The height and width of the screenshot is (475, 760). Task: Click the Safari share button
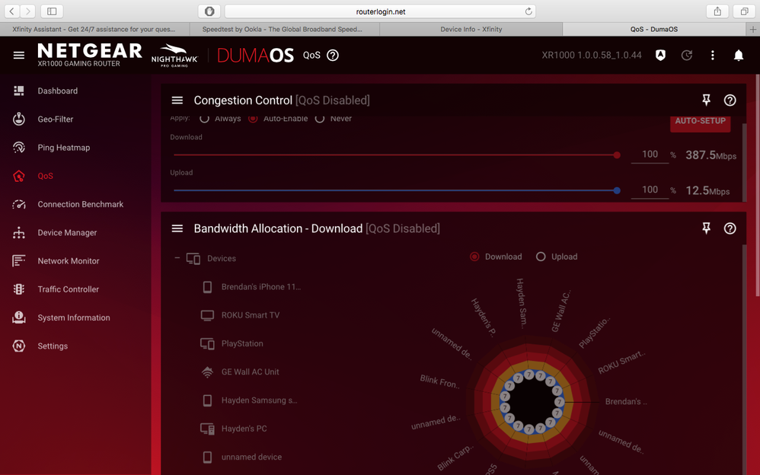pos(717,11)
